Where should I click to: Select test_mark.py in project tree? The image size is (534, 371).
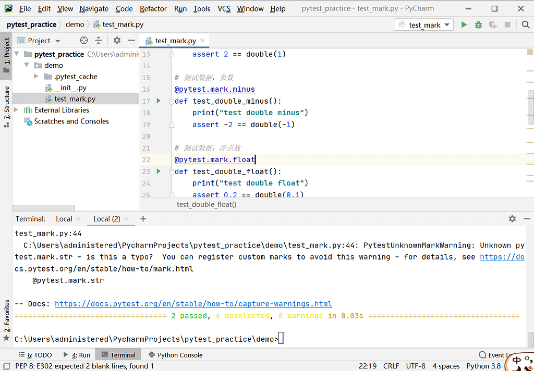pos(75,99)
